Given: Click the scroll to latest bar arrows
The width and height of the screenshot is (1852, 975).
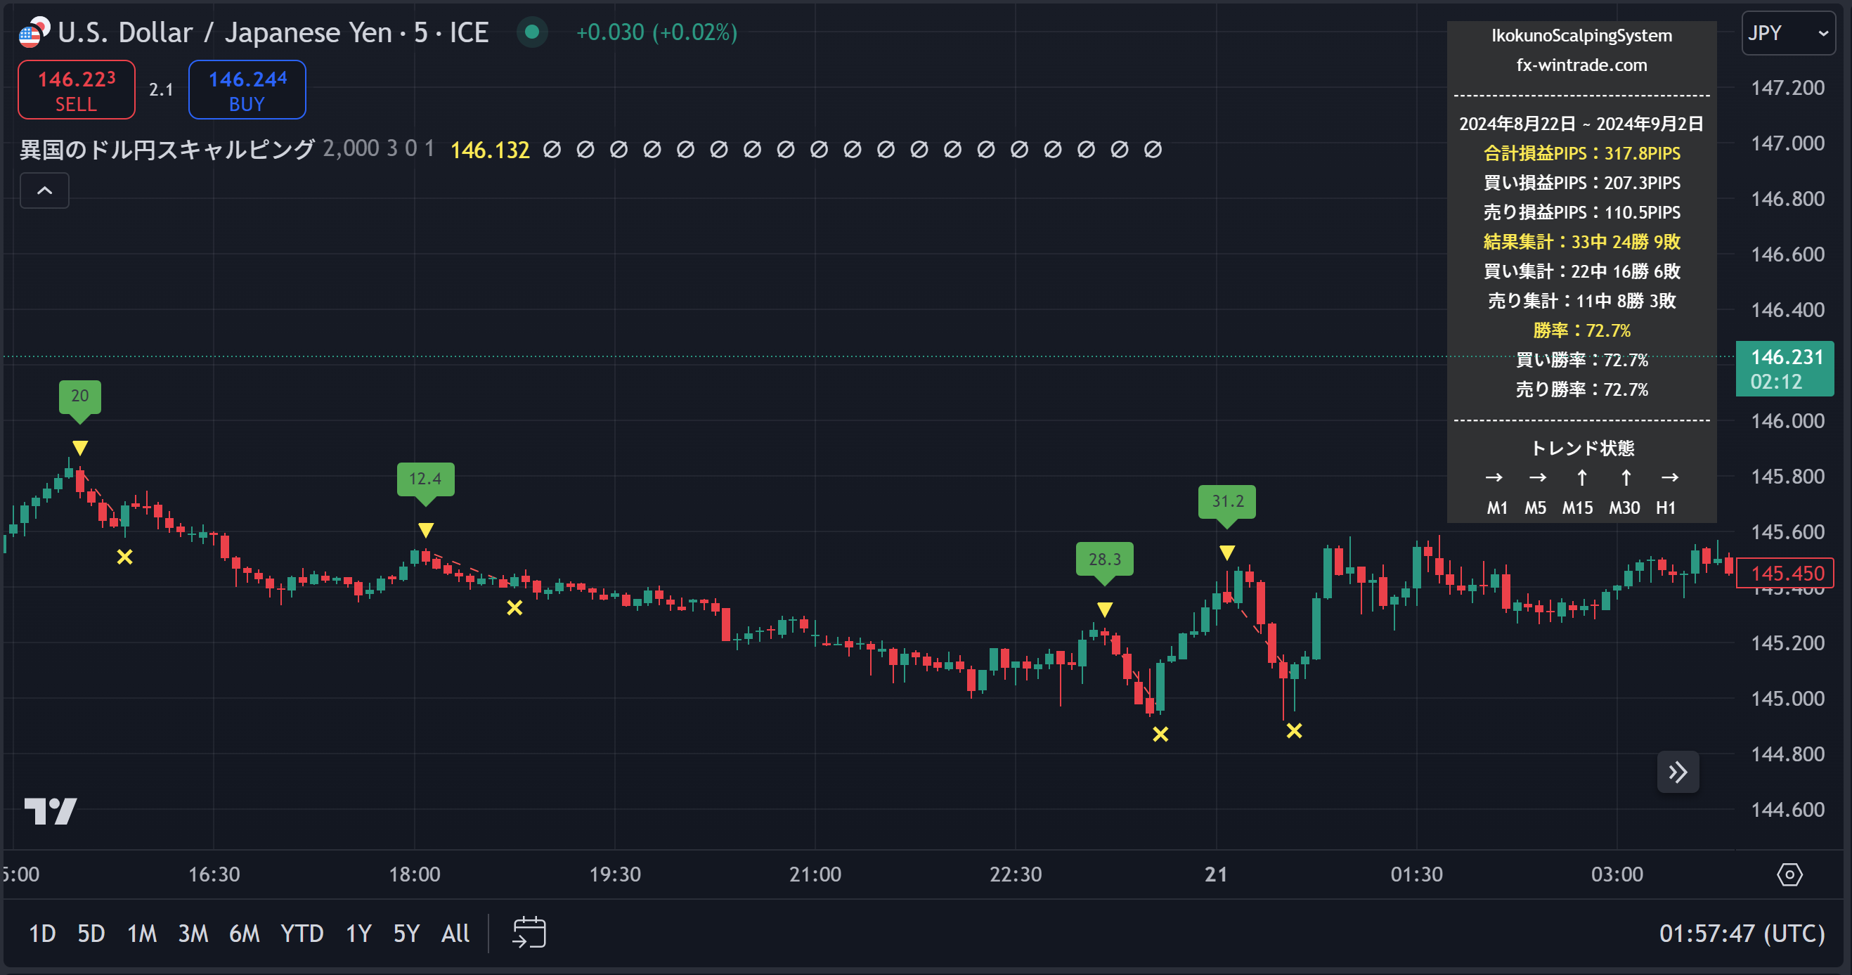Looking at the screenshot, I should 1677,773.
